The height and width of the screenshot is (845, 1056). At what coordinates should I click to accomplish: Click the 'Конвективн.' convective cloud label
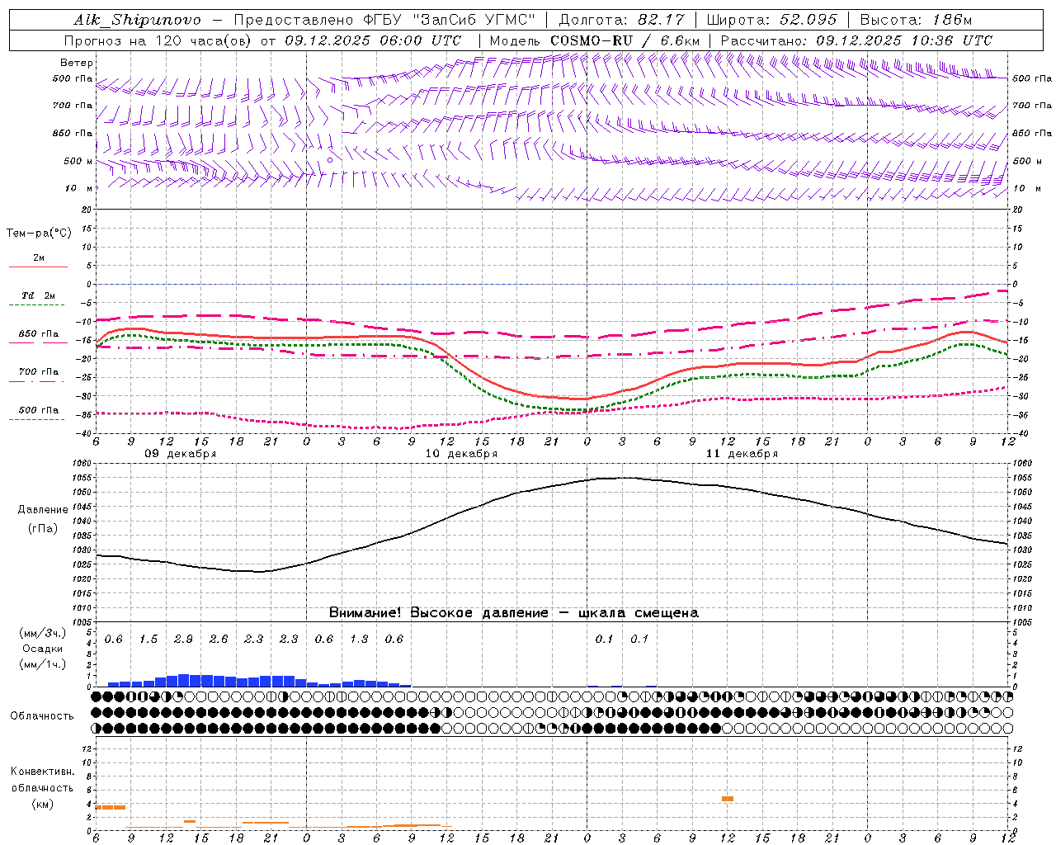tap(42, 772)
